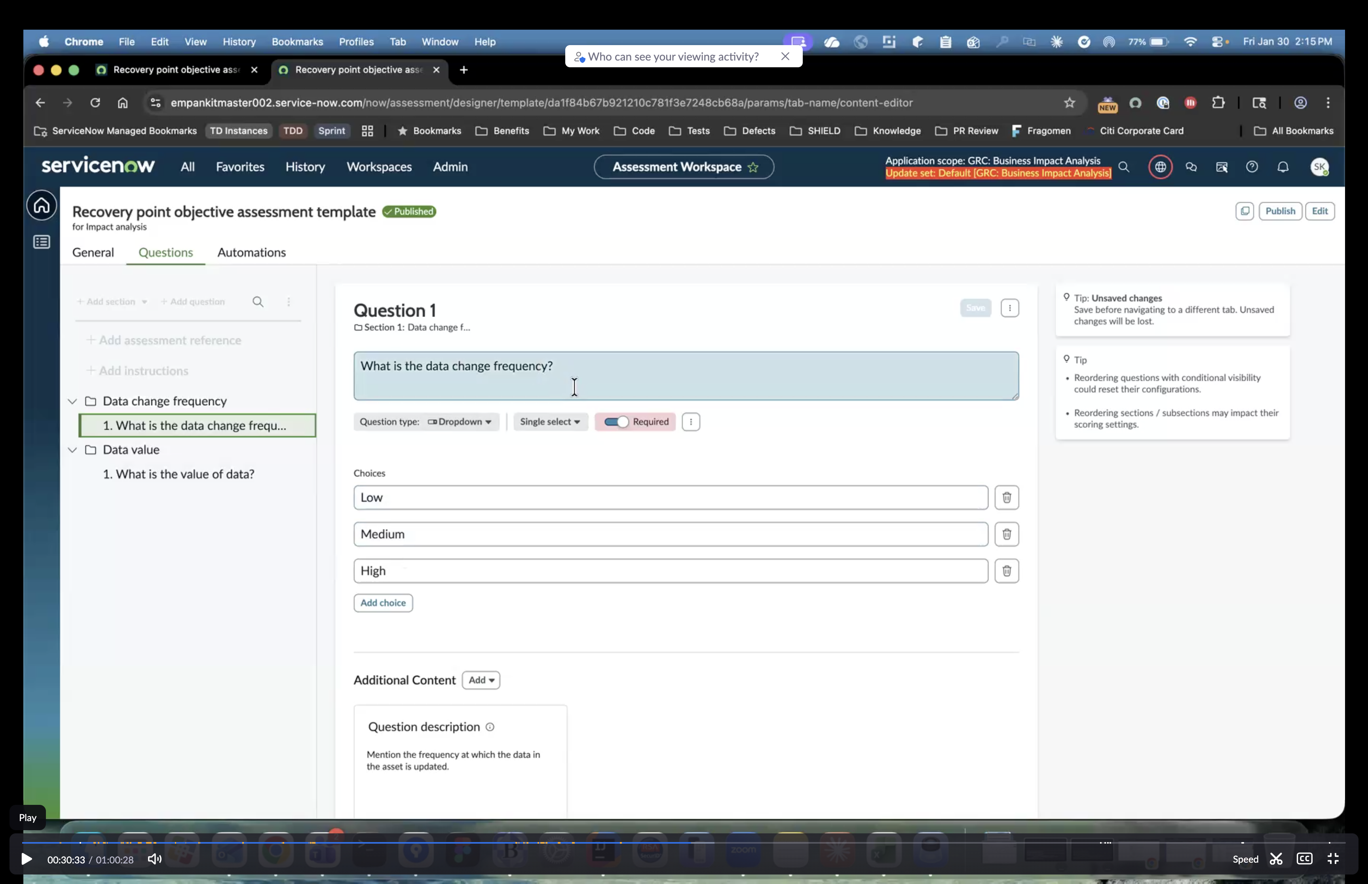Open the Favorites menu
The image size is (1368, 884).
click(x=240, y=167)
